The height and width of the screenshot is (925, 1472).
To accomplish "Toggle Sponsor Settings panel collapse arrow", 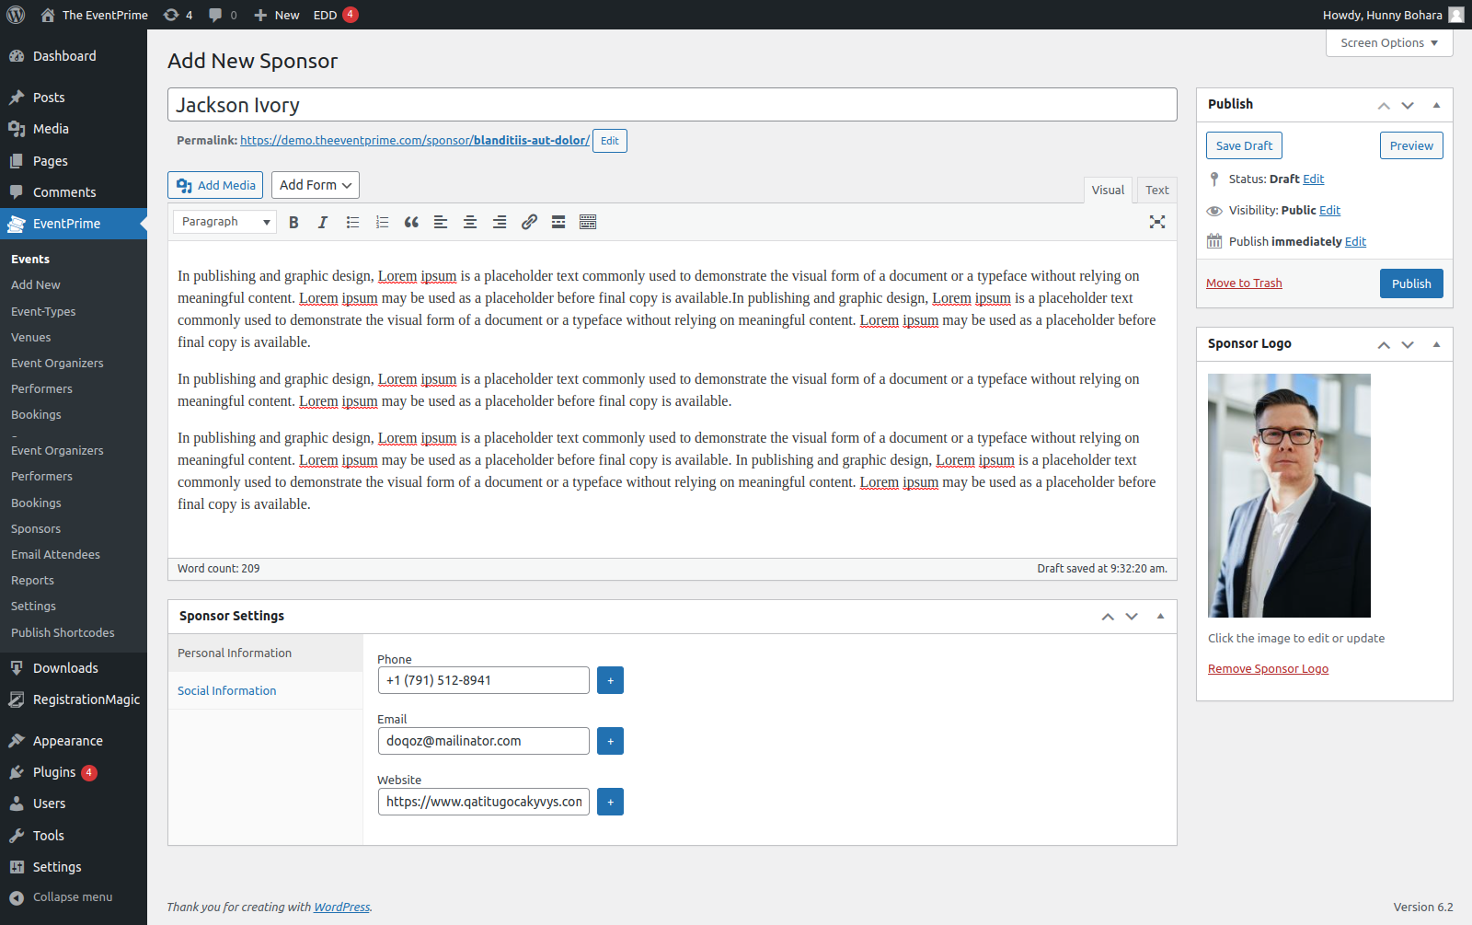I will [1160, 617].
